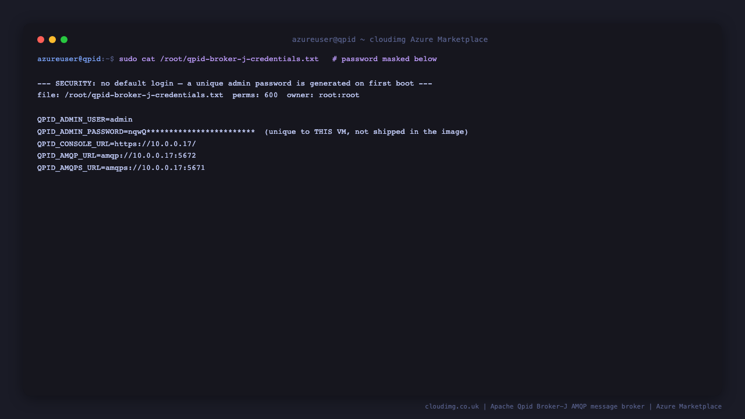The height and width of the screenshot is (419, 745).
Task: Click the '# password masked below' comment
Action: tap(385, 59)
